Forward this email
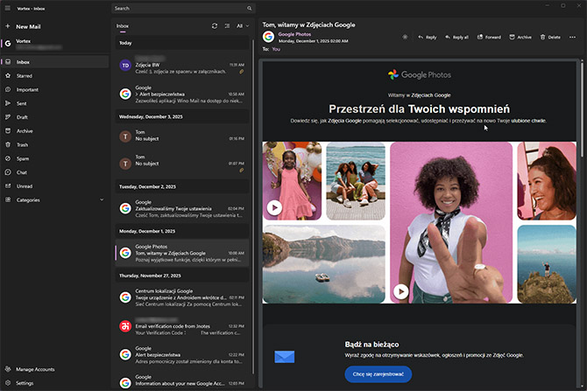Viewport: 587px width, 391px height. tap(488, 37)
